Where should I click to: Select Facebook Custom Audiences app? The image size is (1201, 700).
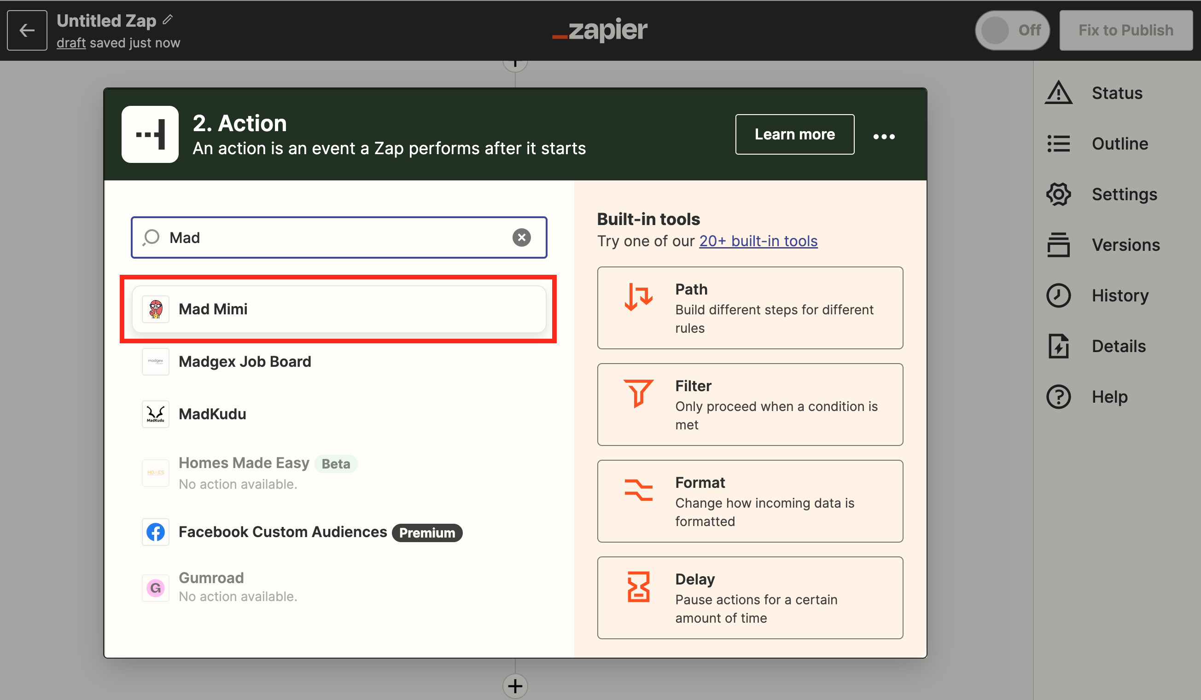tap(339, 532)
